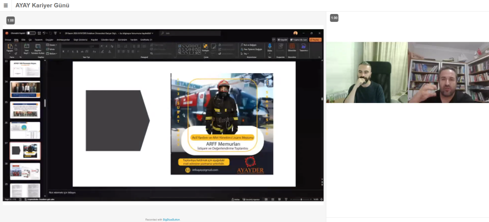Expand the Bölüm section dropdown
The width and height of the screenshot is (489, 222).
coord(52,53)
